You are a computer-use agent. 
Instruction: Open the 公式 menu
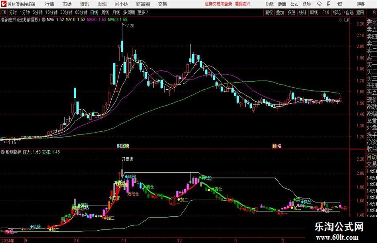click(294, 4)
